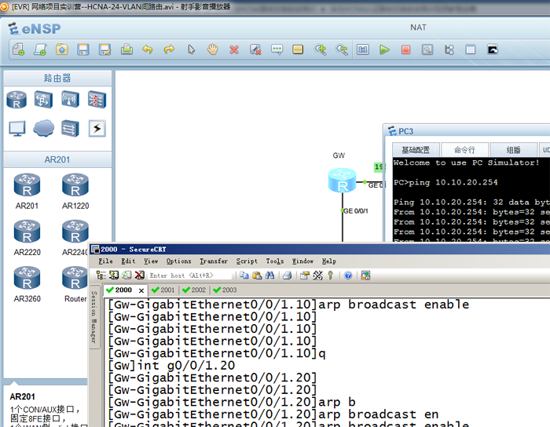Click the redo arrow in eNSP toolbar
Viewport: 550px width, 427px height.
point(169,49)
